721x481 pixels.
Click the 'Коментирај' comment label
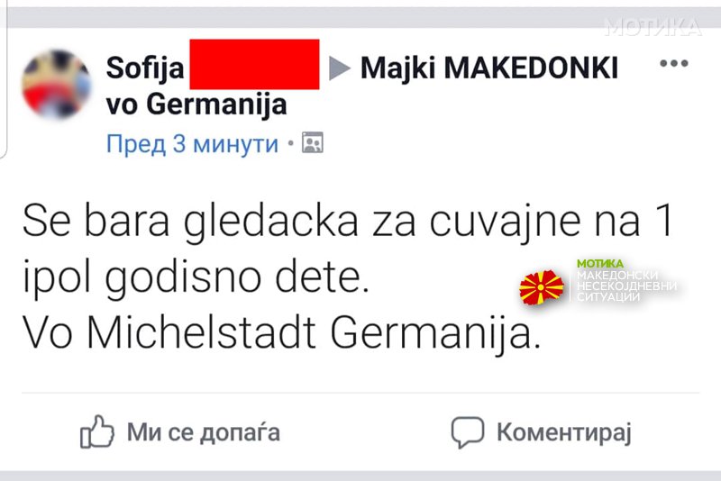pos(564,432)
